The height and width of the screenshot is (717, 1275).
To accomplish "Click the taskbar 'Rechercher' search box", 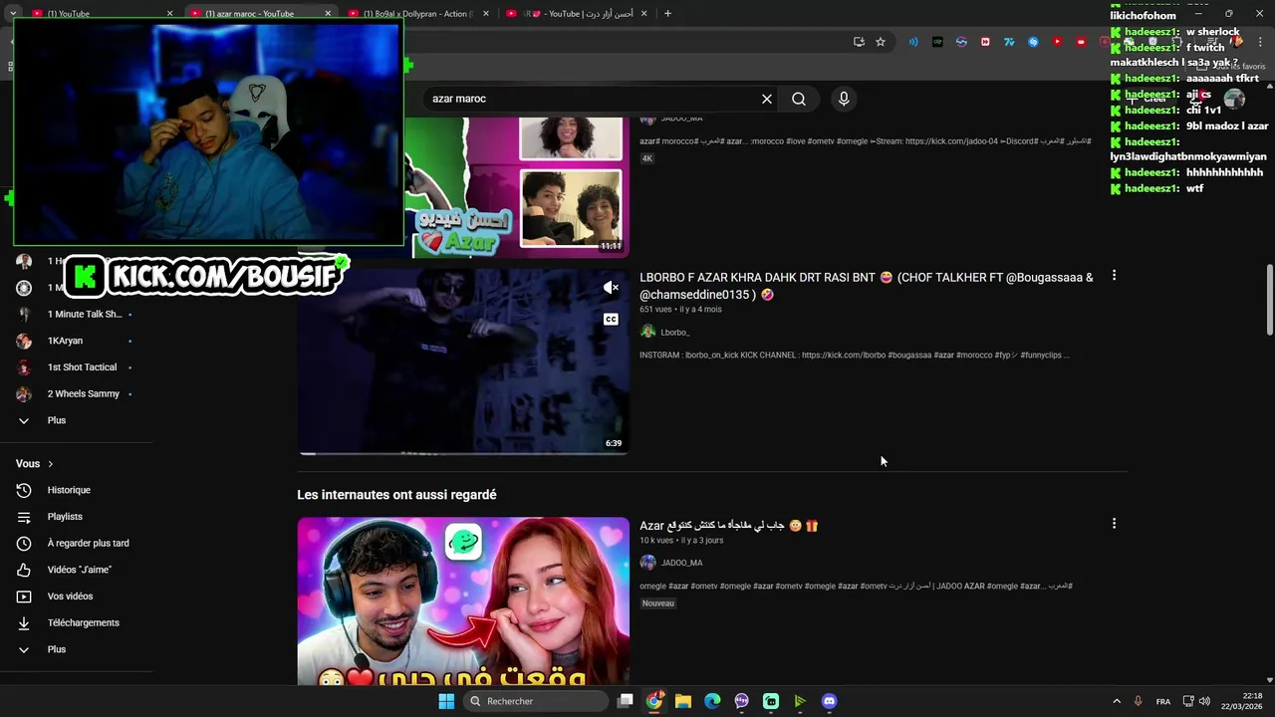I will tap(536, 701).
